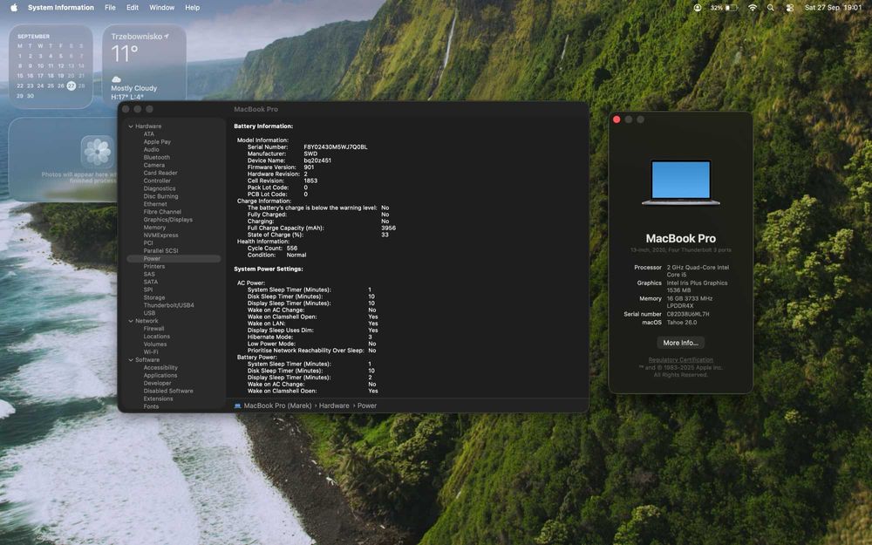Screen dimensions: 872x545
Task: Open the File menu
Action: coord(110,8)
